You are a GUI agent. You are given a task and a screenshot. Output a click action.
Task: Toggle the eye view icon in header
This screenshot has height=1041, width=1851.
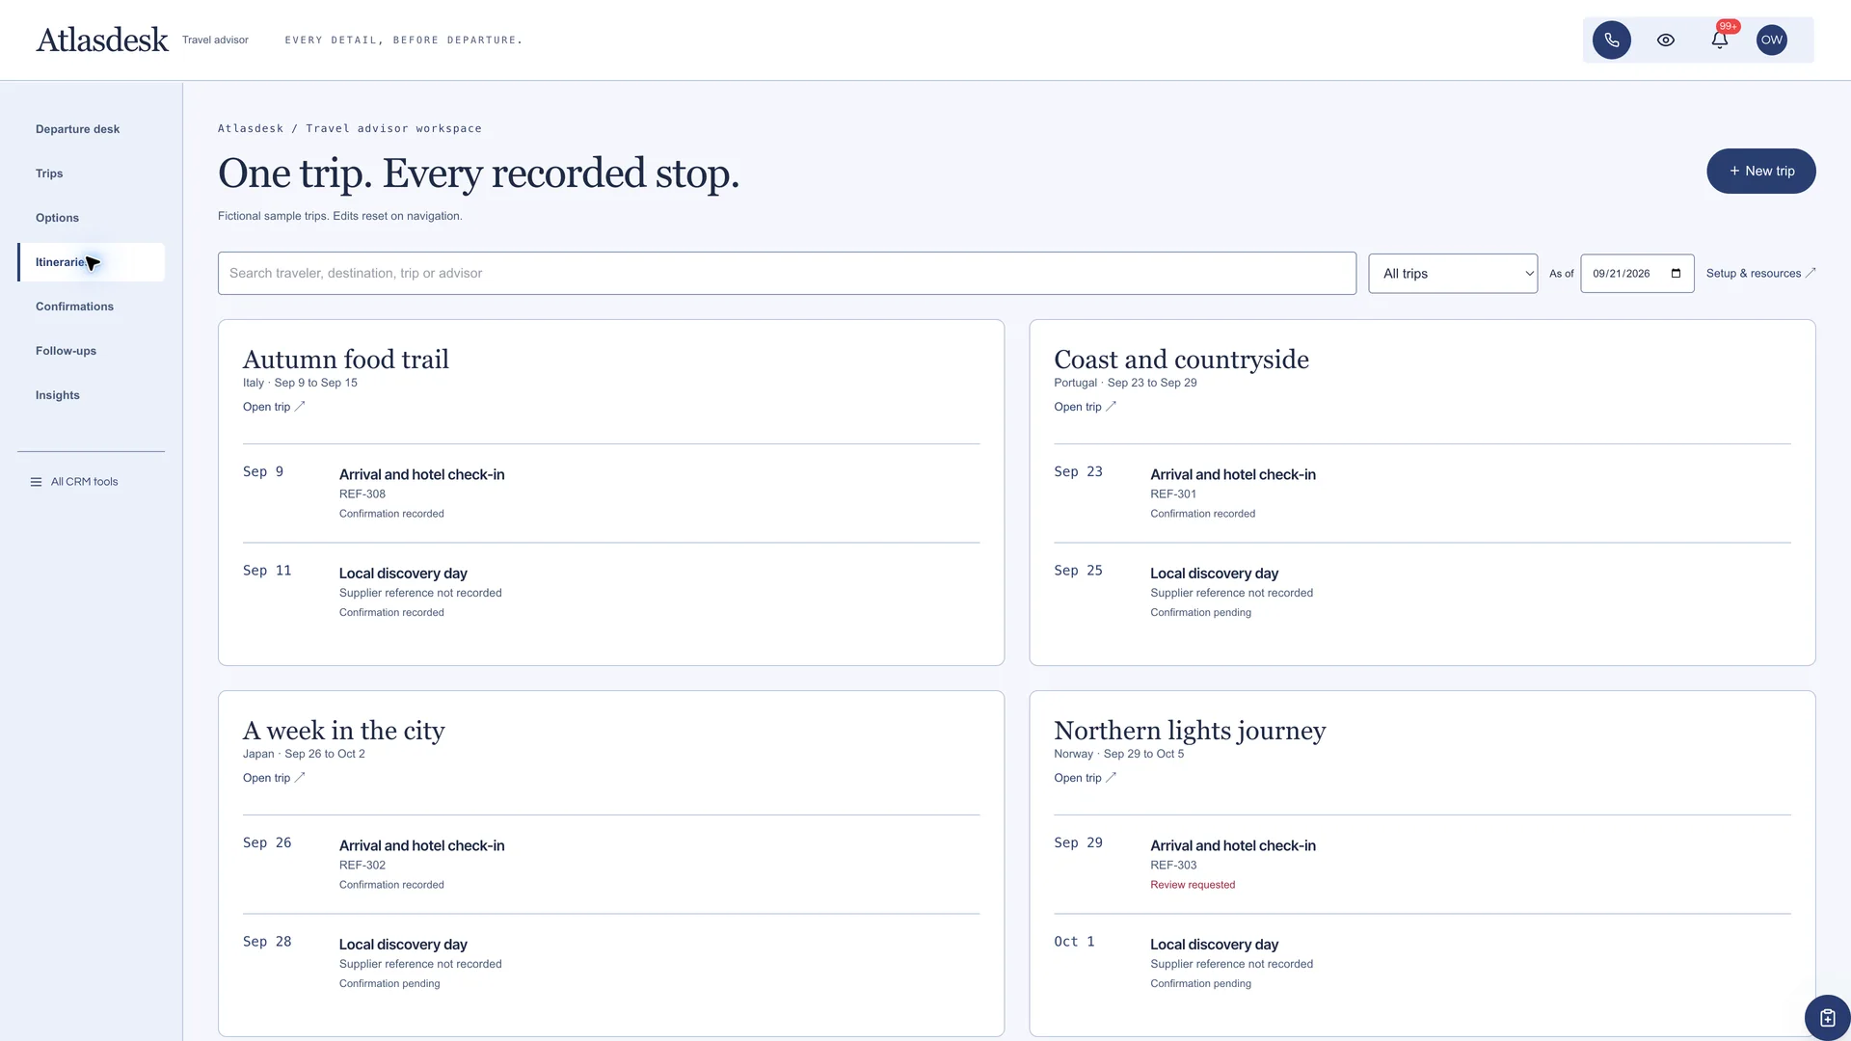pos(1665,40)
